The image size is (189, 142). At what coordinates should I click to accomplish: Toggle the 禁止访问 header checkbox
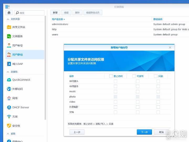pos(111,76)
